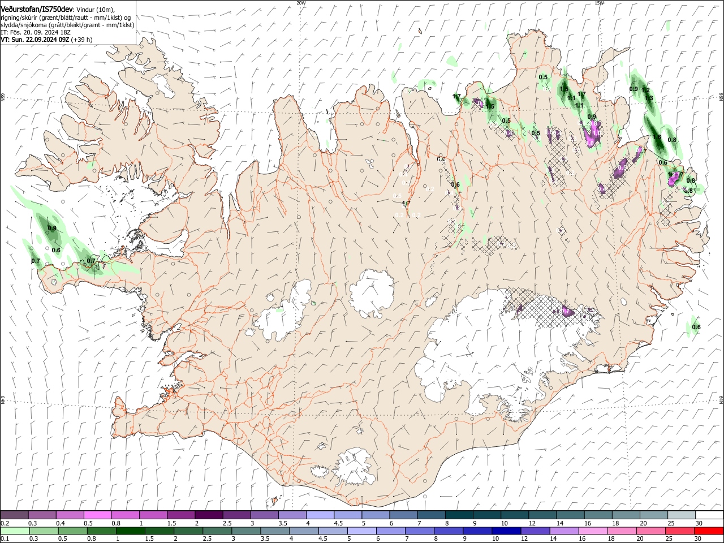Pick the pale mint green 0.1 swatch in lower legend
724x543 pixels.
click(15, 531)
